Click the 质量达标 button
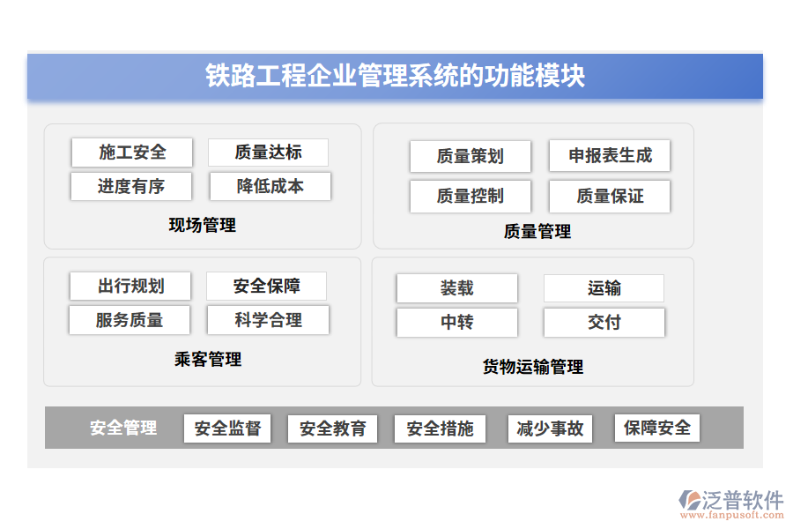 pyautogui.click(x=269, y=152)
